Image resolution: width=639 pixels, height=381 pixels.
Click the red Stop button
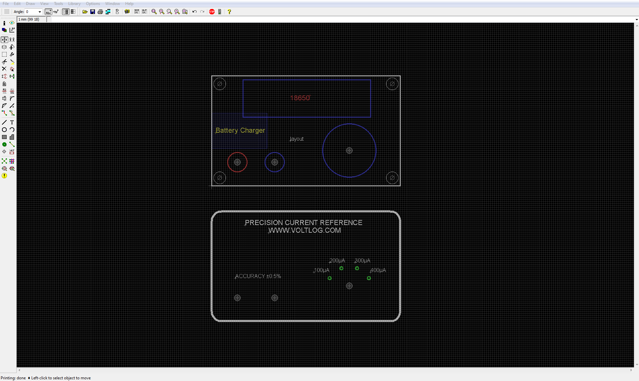(x=212, y=12)
